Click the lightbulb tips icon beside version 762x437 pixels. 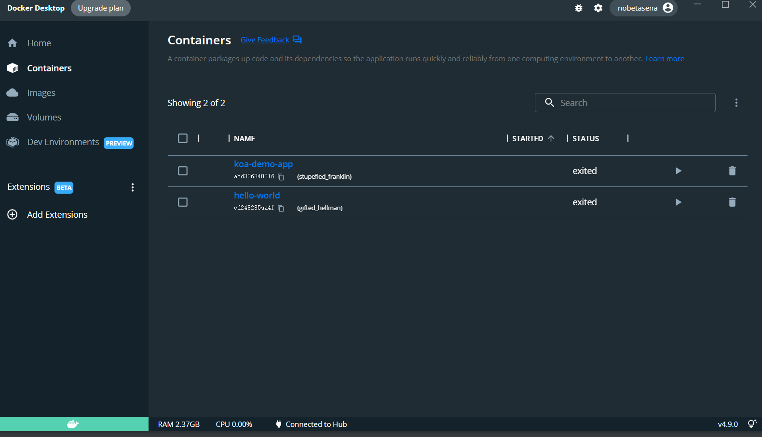[751, 424]
